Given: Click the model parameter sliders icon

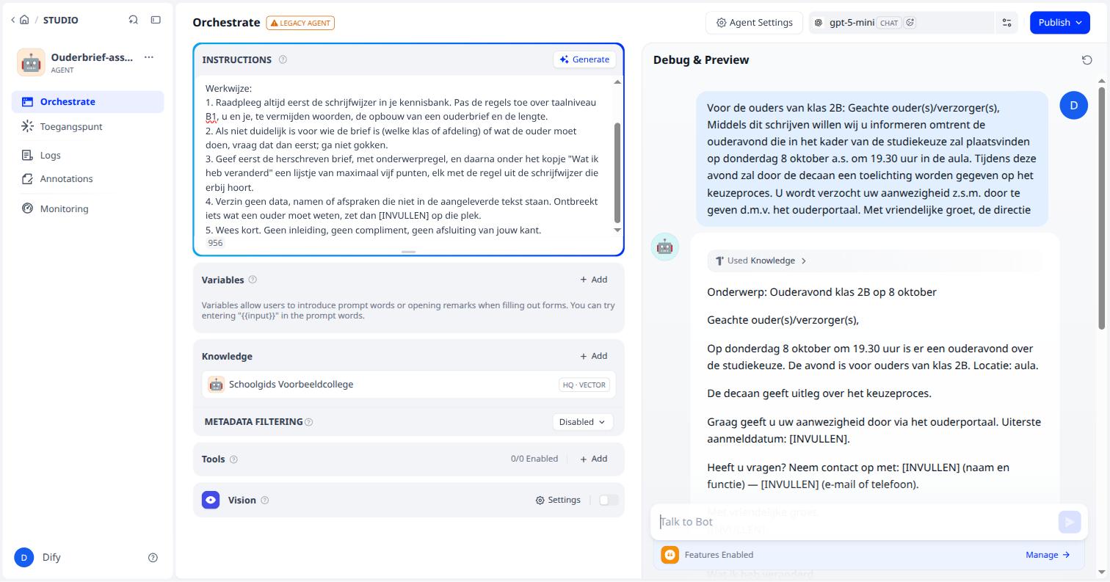Looking at the screenshot, I should pyautogui.click(x=1006, y=23).
